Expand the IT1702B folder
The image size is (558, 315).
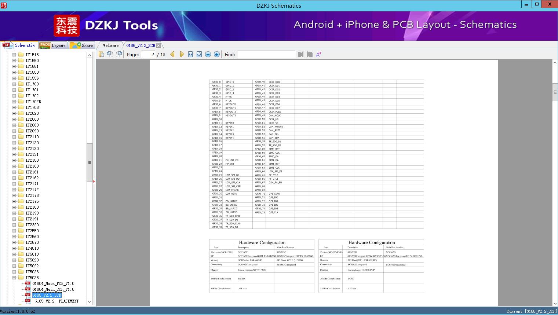(14, 102)
